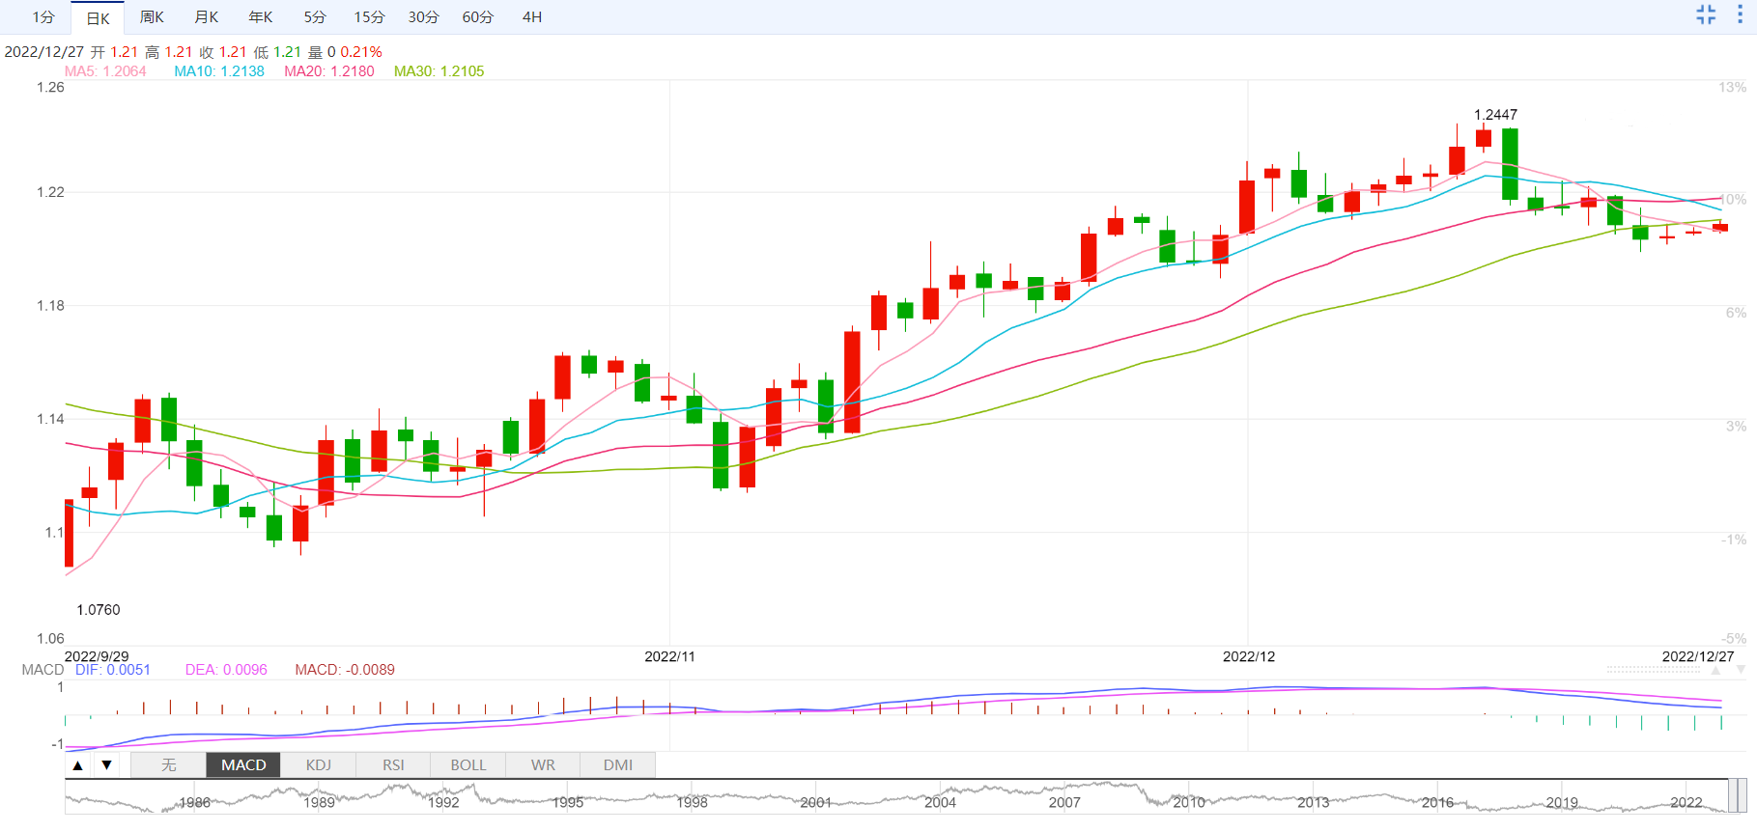
Task: Click the gray up triangle below 2022/12/27
Action: [1715, 670]
